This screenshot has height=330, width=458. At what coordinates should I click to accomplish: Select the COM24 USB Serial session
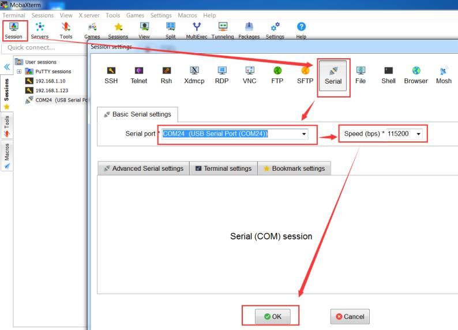56,100
